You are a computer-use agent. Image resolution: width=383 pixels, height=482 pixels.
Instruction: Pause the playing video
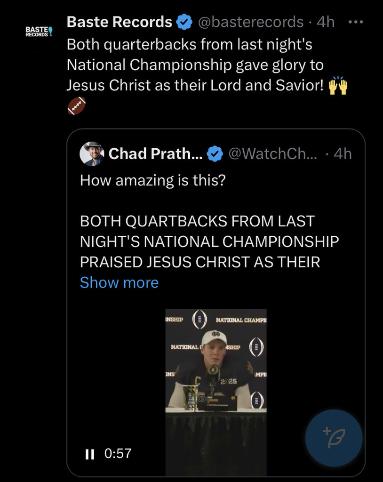(x=89, y=454)
